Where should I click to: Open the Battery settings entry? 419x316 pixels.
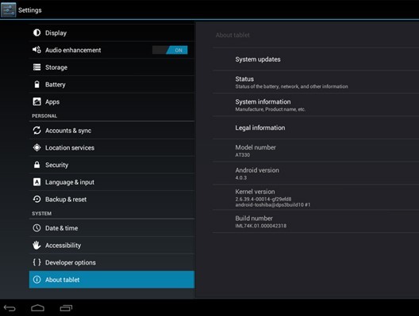pos(112,85)
